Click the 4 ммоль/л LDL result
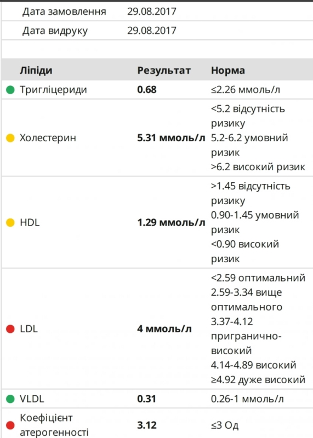The width and height of the screenshot is (313, 438). pos(164,329)
